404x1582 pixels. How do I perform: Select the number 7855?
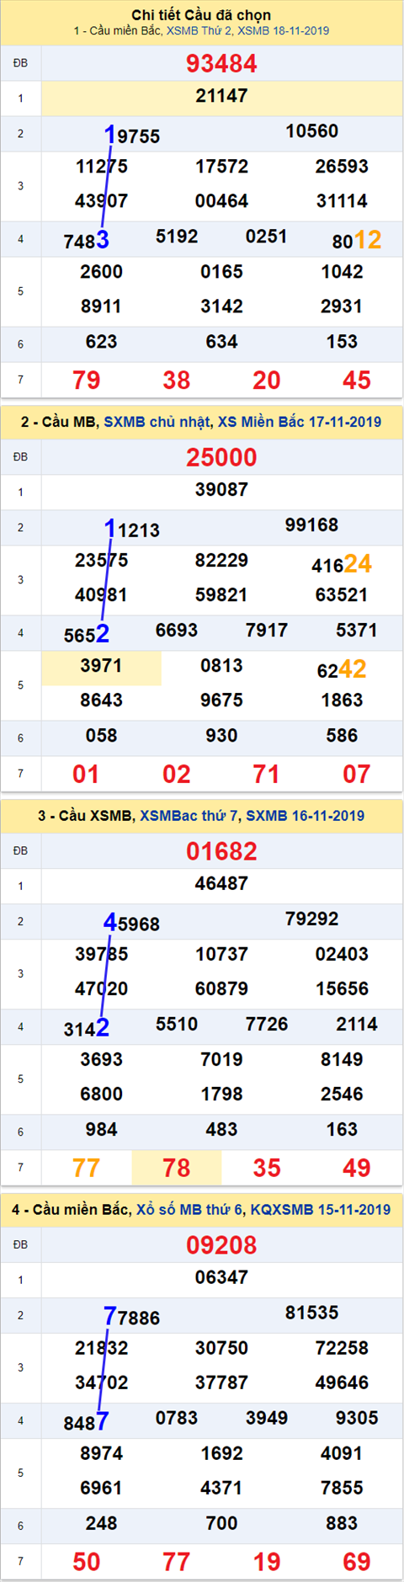(342, 1489)
